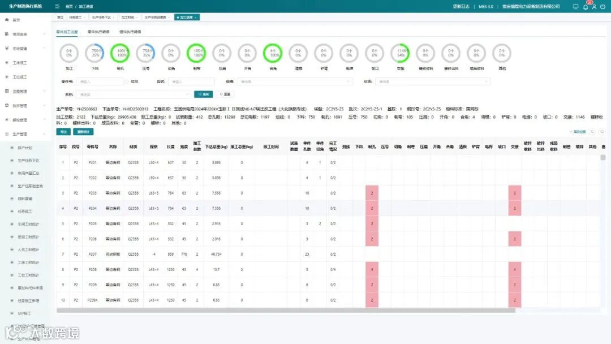The width and height of the screenshot is (611, 344).
Task: Switch to 生产任务进度表 page tab
Action: point(157,17)
